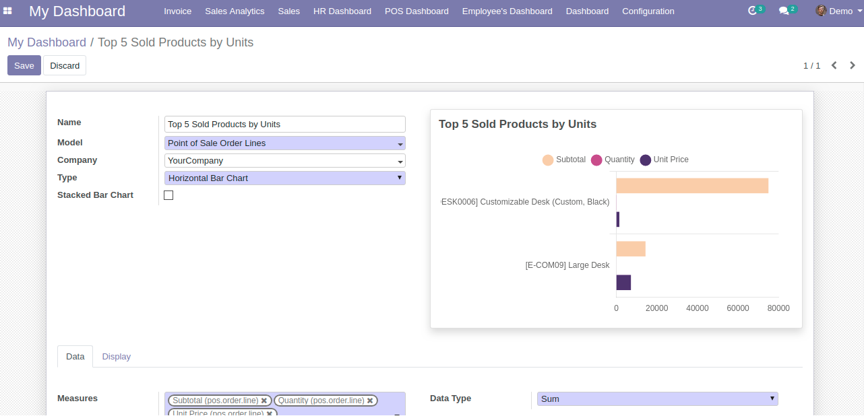Open the apps grid menu icon
The width and height of the screenshot is (864, 416).
(x=8, y=11)
